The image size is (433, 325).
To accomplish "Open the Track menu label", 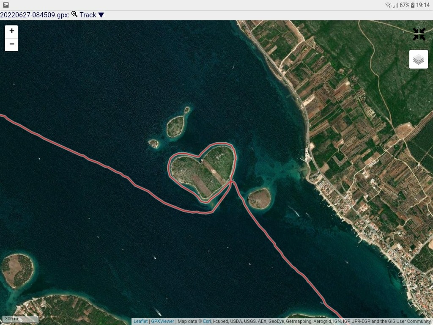I will point(88,15).
